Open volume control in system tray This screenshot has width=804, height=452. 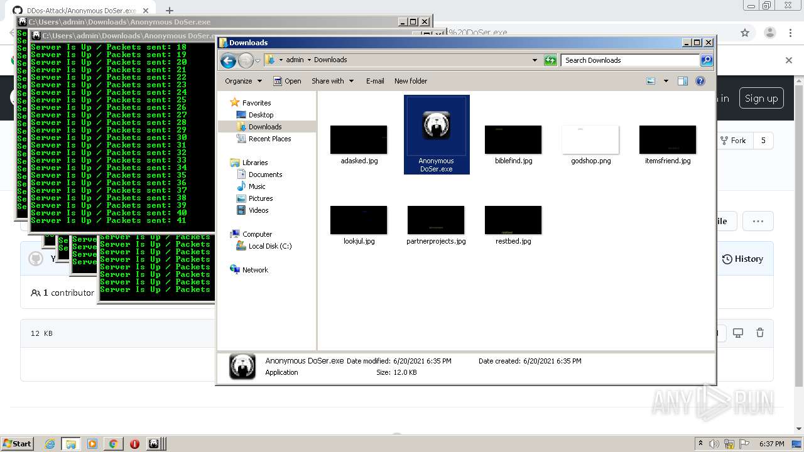click(x=714, y=444)
